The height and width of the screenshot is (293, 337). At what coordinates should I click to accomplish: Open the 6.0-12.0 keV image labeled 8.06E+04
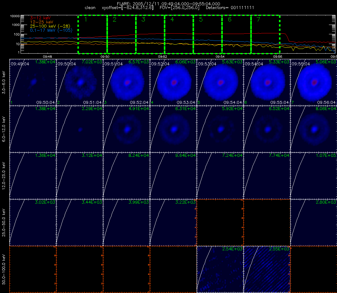pos(314,129)
